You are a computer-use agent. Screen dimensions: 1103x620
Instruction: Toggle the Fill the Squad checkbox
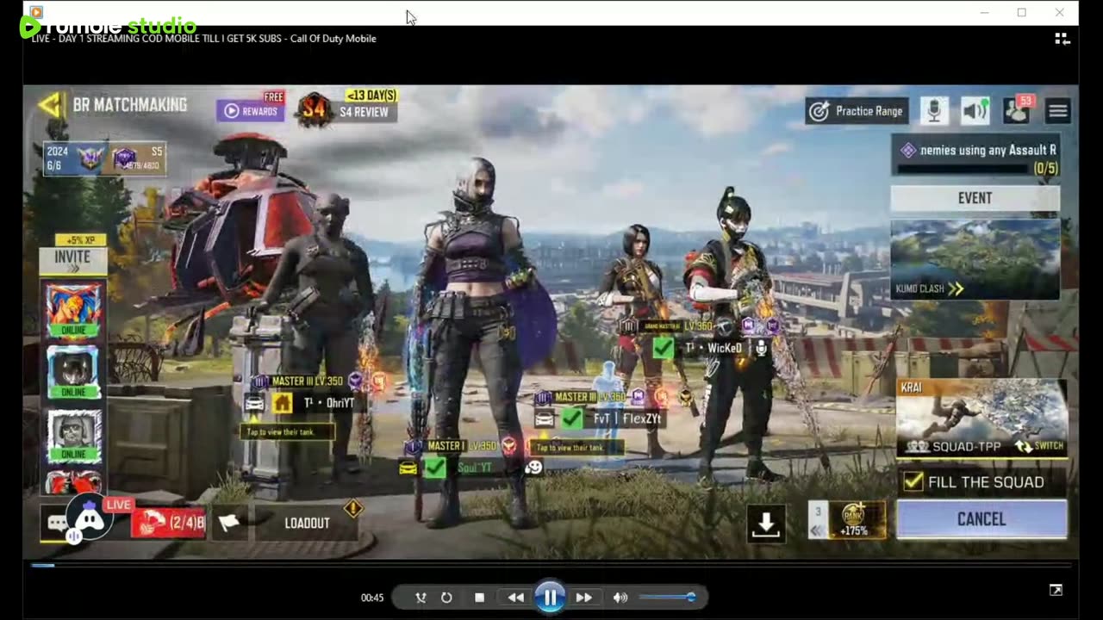(913, 482)
